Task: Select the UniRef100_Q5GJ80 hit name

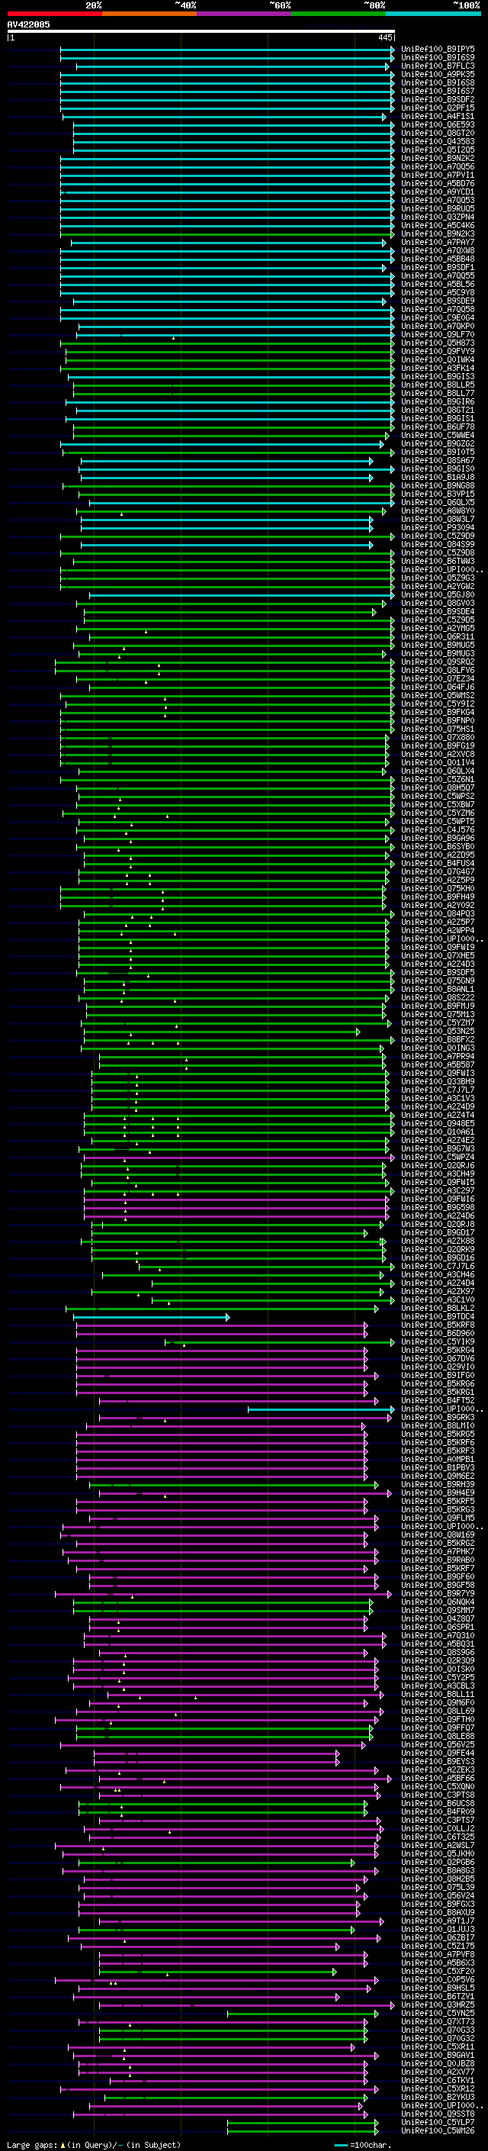Action: 438,594
